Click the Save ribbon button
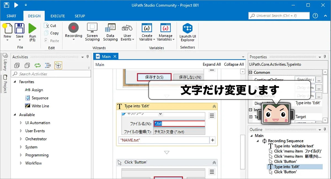 pos(20,32)
